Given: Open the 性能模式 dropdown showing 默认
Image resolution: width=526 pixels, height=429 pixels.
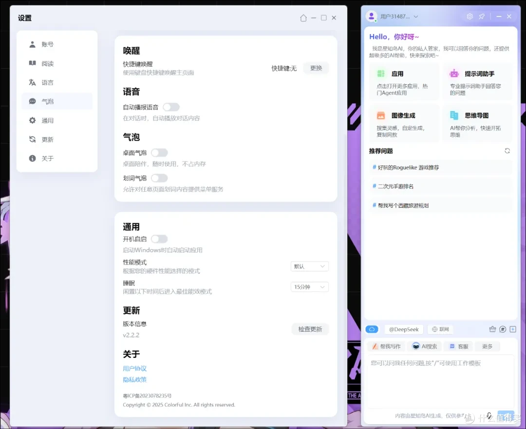Looking at the screenshot, I should [x=309, y=266].
